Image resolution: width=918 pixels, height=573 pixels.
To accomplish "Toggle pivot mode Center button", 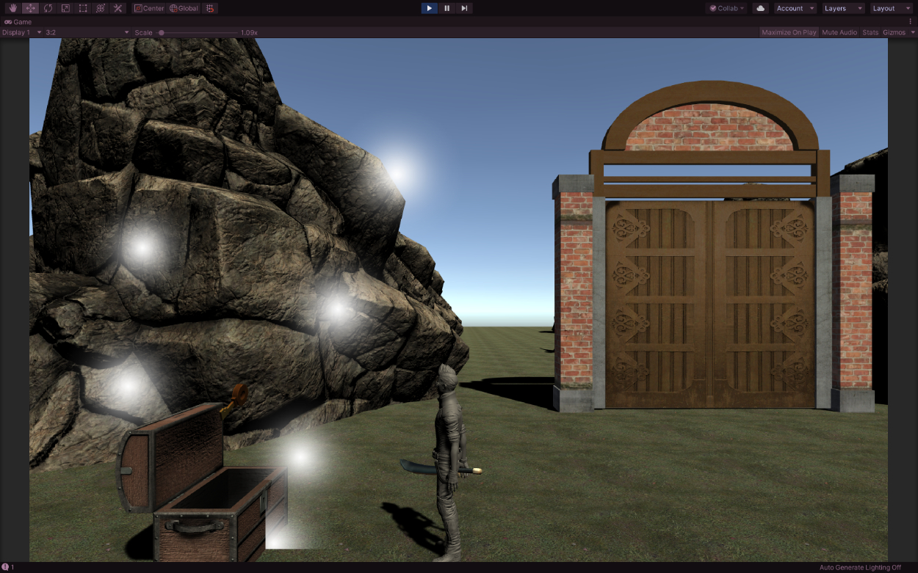I will [x=149, y=8].
